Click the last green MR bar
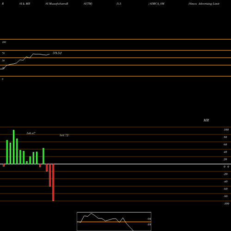231x231 pixels. tap(43, 156)
